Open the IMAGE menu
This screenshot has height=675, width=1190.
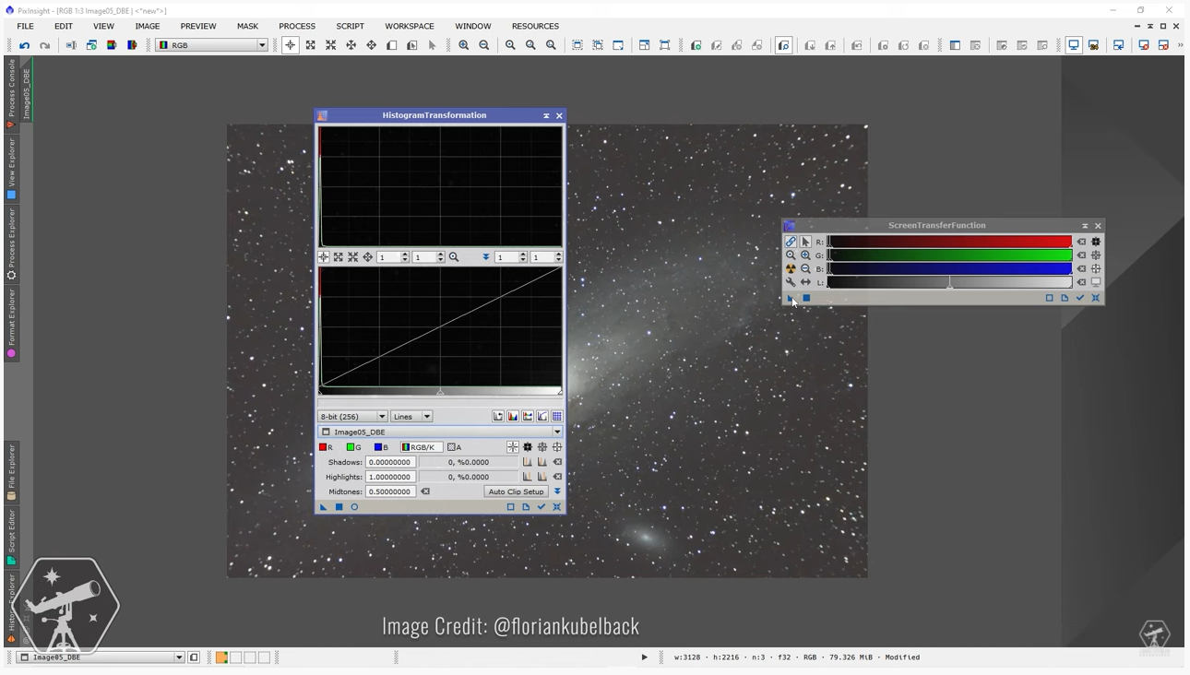tap(148, 26)
